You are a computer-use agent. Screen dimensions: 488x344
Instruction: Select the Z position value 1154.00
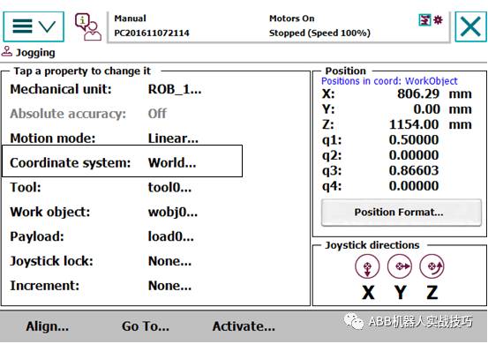coord(414,124)
